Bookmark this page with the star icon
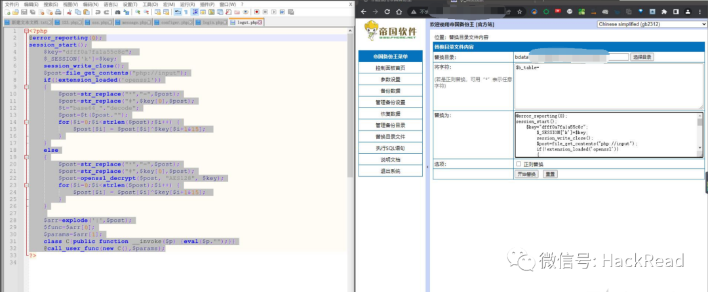 coord(520,12)
